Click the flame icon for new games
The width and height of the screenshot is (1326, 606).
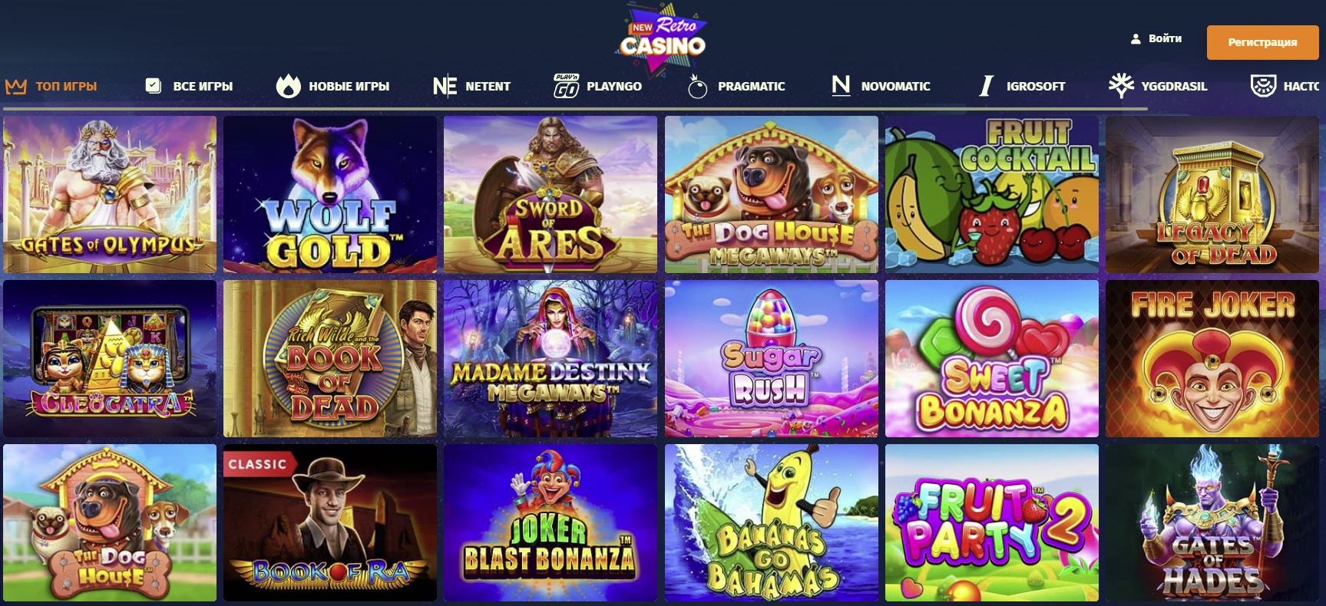pos(288,86)
